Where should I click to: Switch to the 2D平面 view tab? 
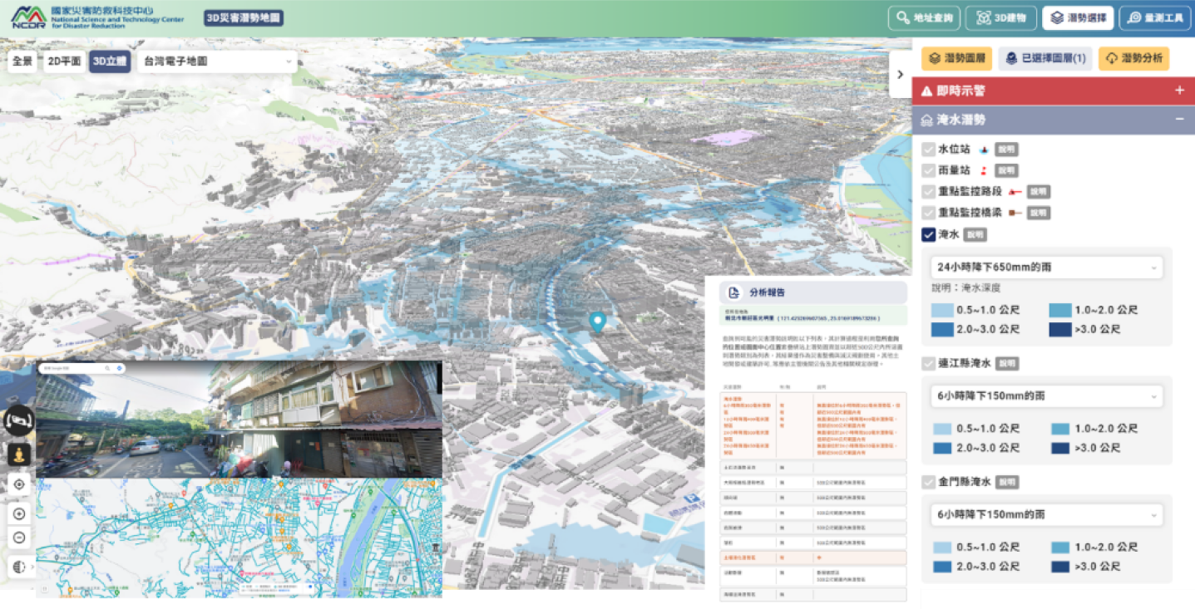click(x=63, y=61)
